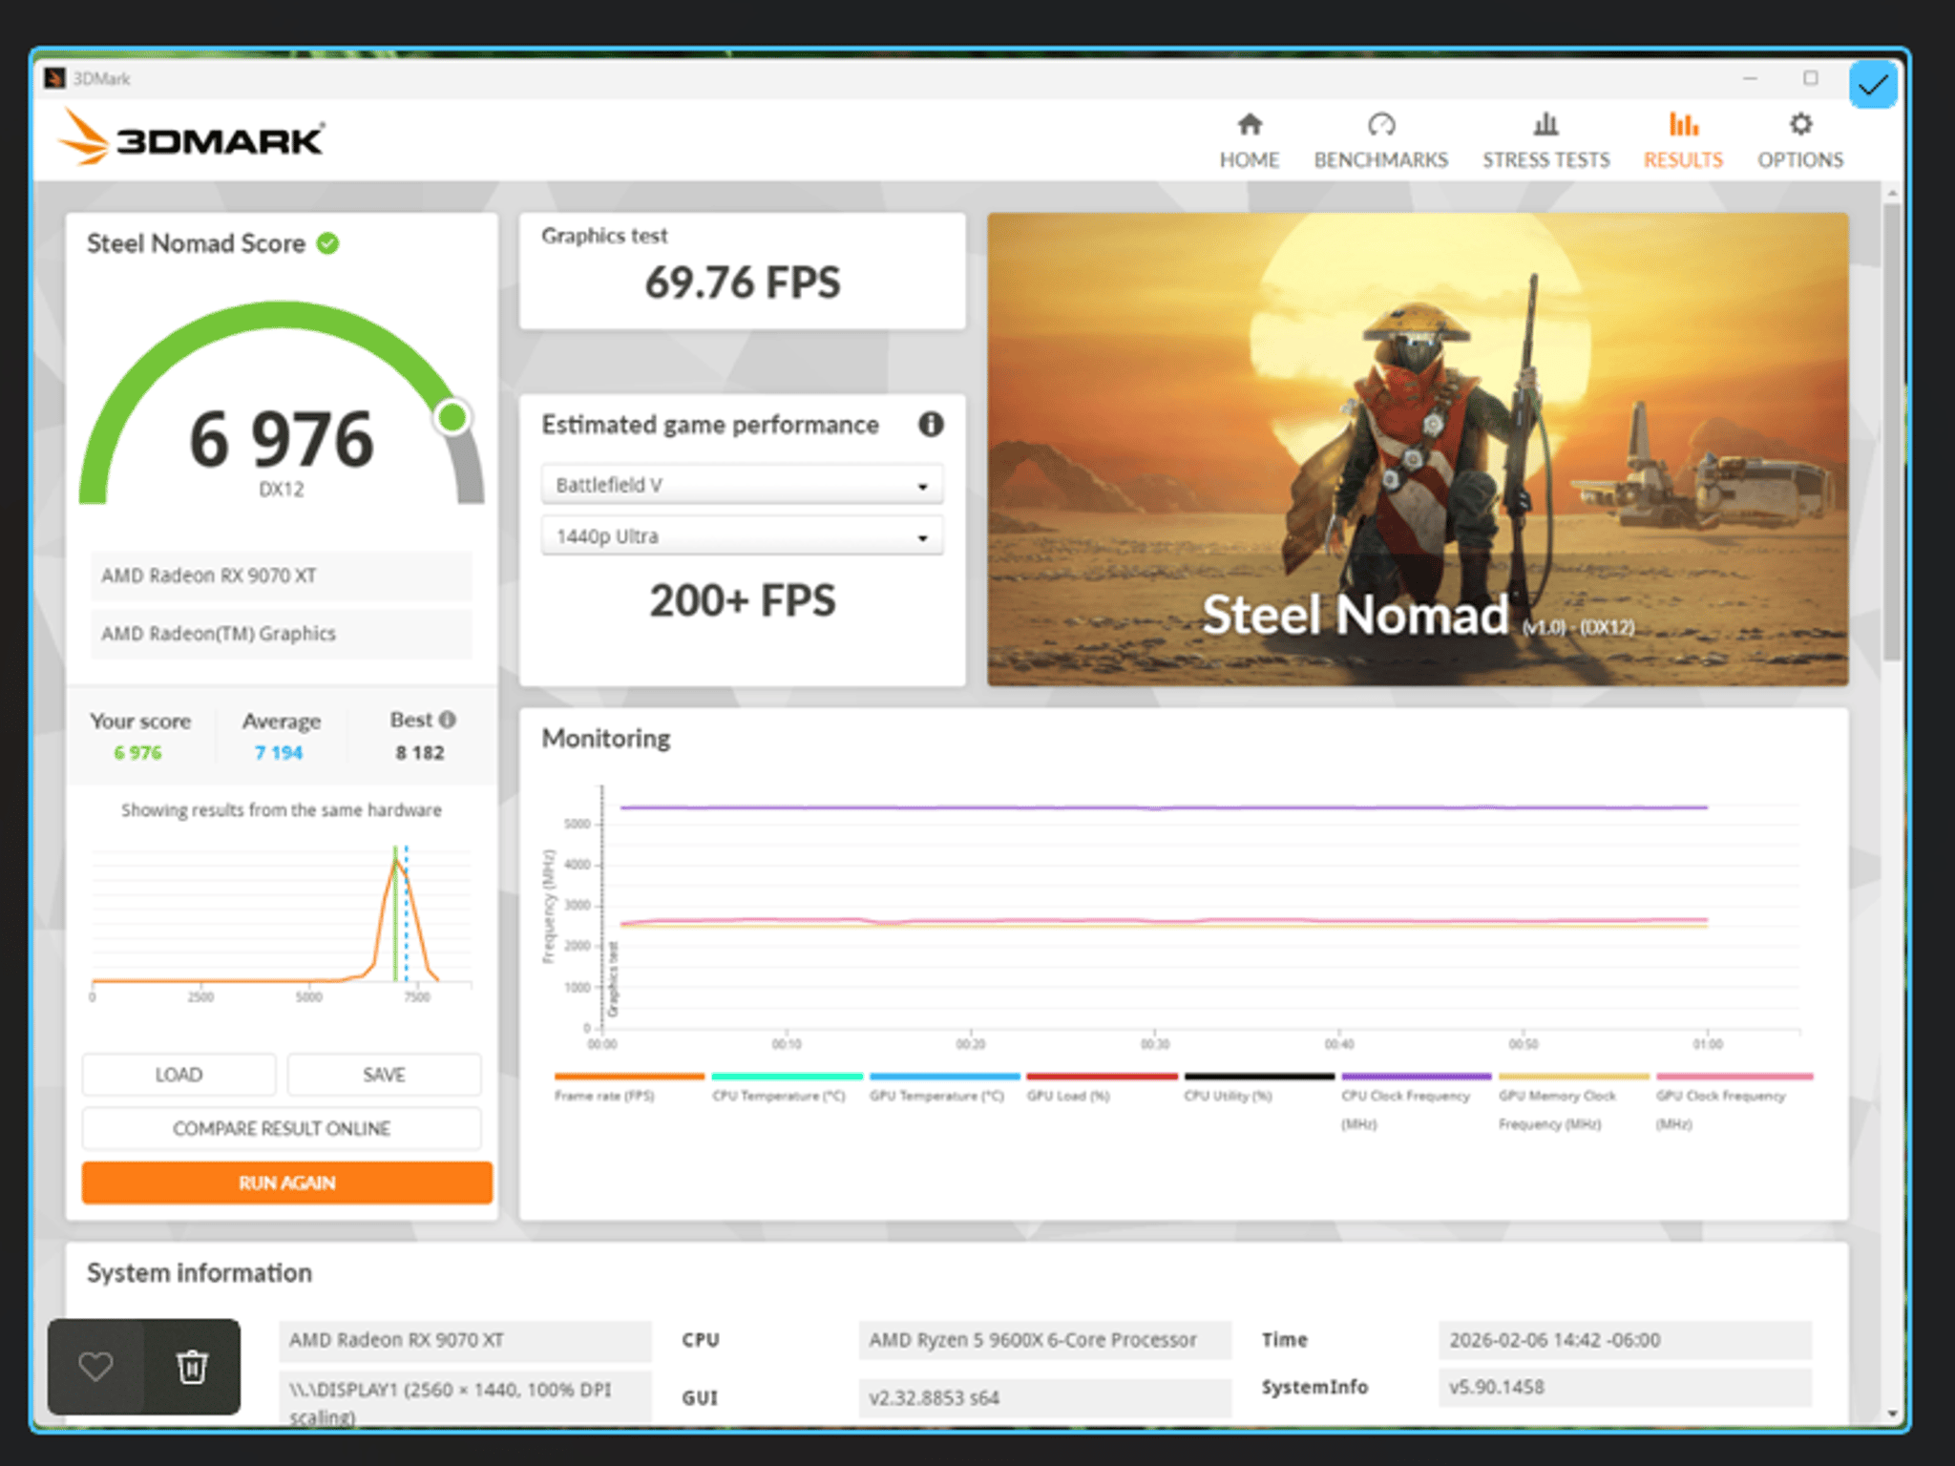Click the System information heading

click(x=200, y=1273)
